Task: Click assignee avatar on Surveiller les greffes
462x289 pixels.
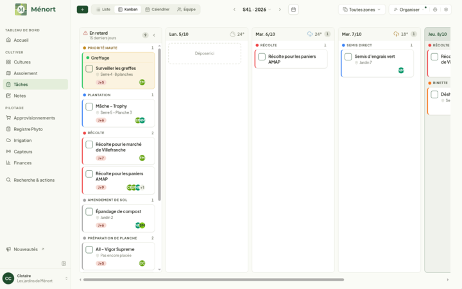Action: point(142,82)
